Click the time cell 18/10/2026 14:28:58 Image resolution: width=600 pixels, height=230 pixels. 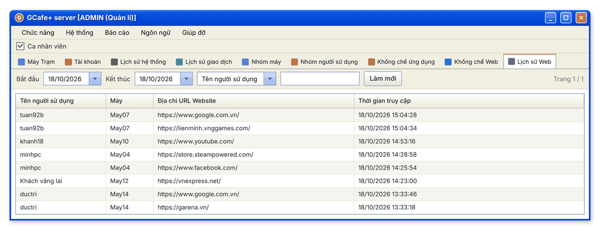pos(469,154)
